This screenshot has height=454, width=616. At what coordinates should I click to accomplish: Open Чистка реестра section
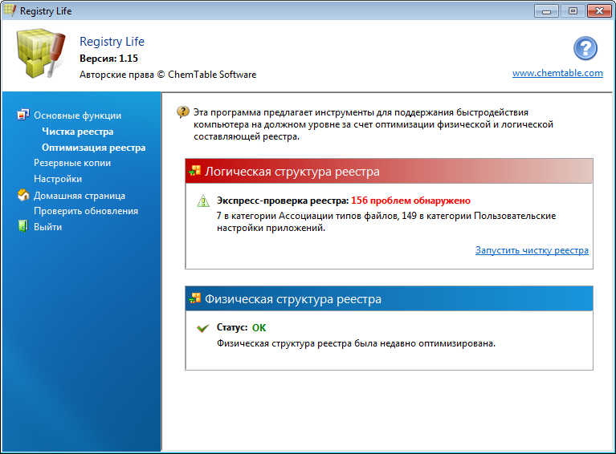pos(77,132)
